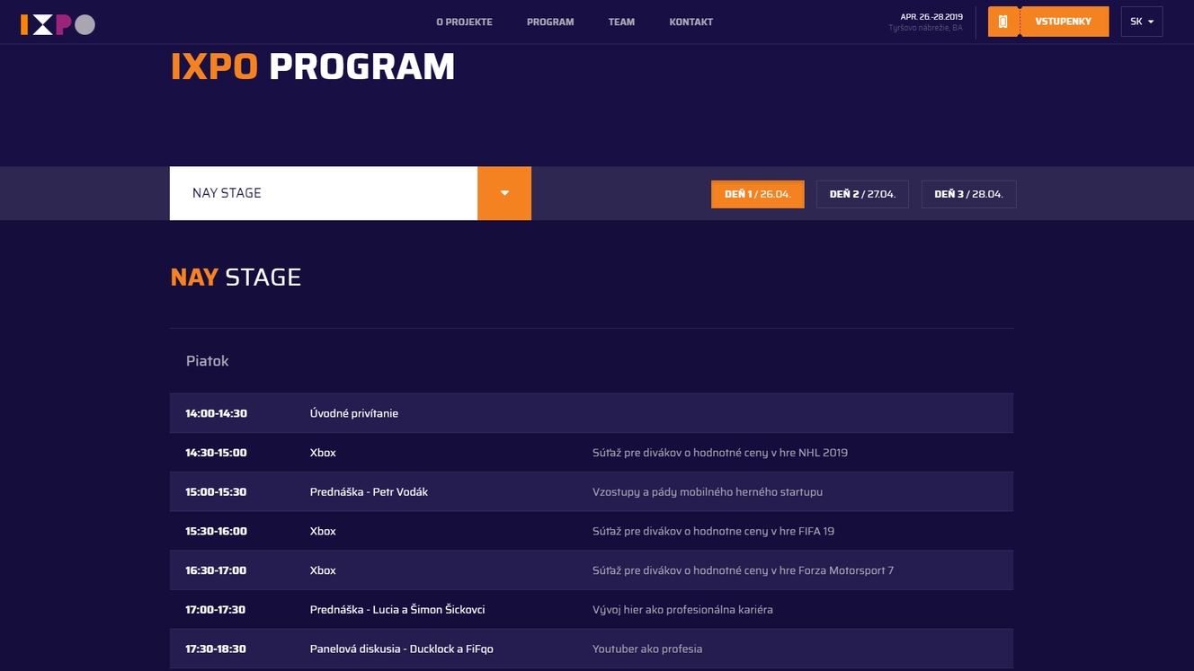Click the NAY STAGE selection field

324,193
